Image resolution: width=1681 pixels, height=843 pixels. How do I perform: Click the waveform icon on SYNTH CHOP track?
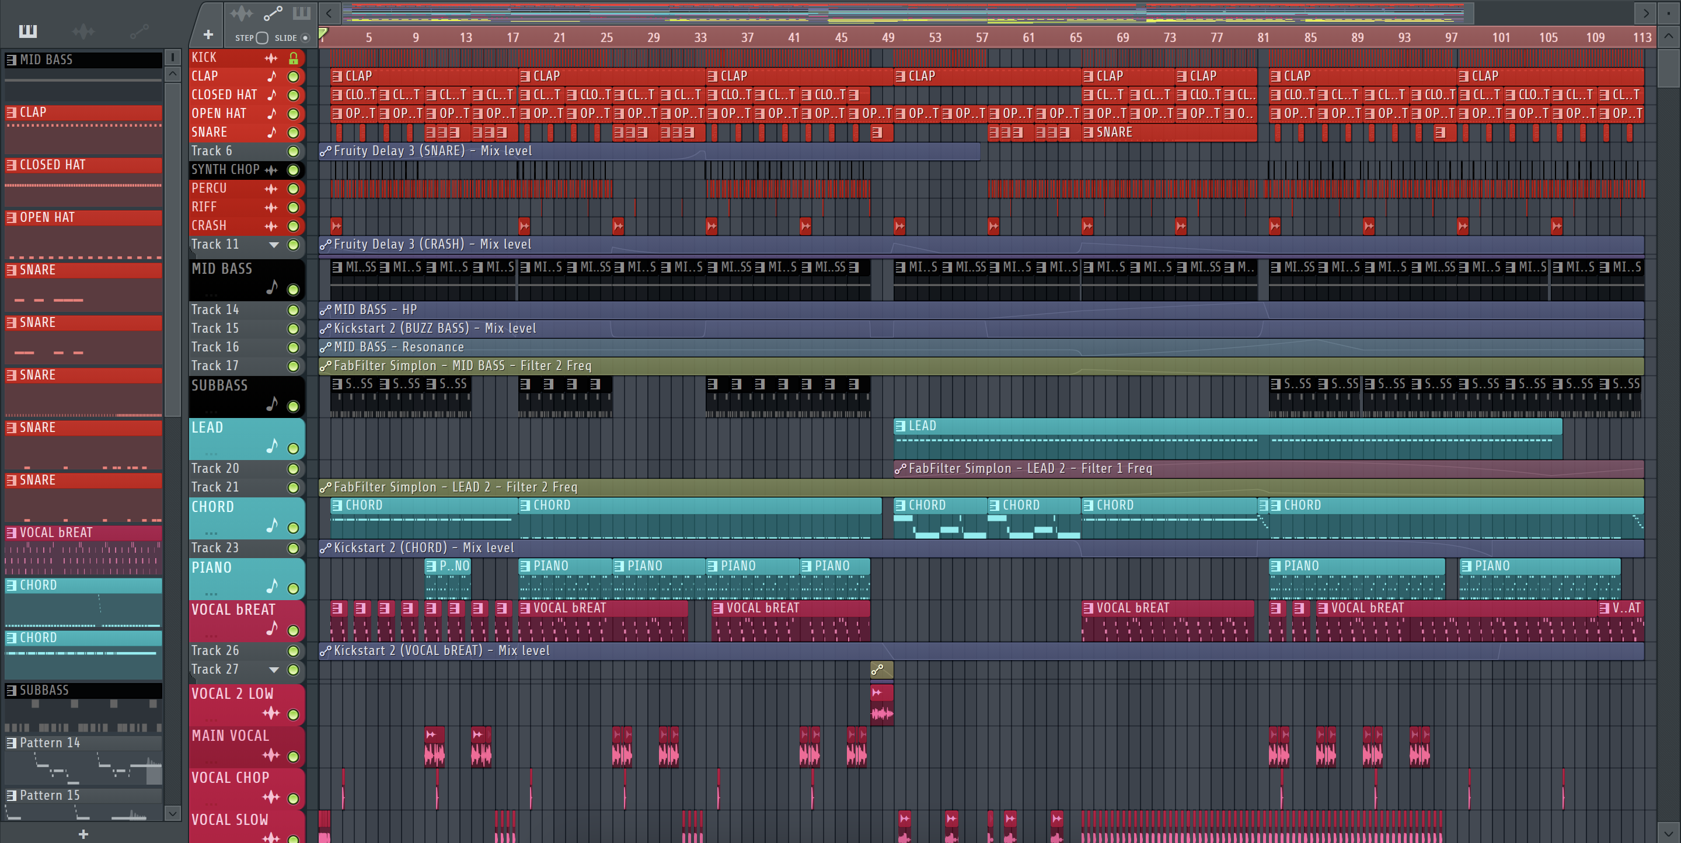point(271,170)
